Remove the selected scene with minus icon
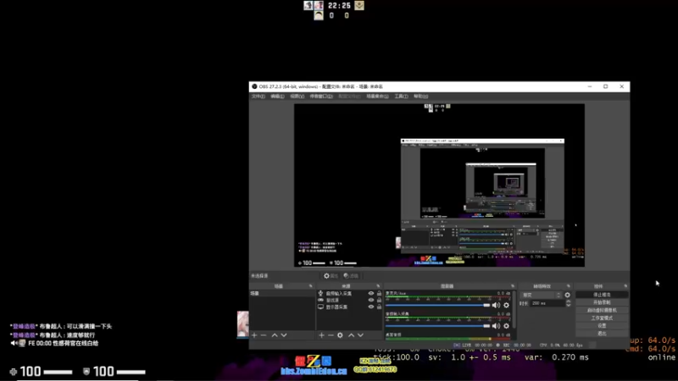The width and height of the screenshot is (678, 381). [264, 335]
